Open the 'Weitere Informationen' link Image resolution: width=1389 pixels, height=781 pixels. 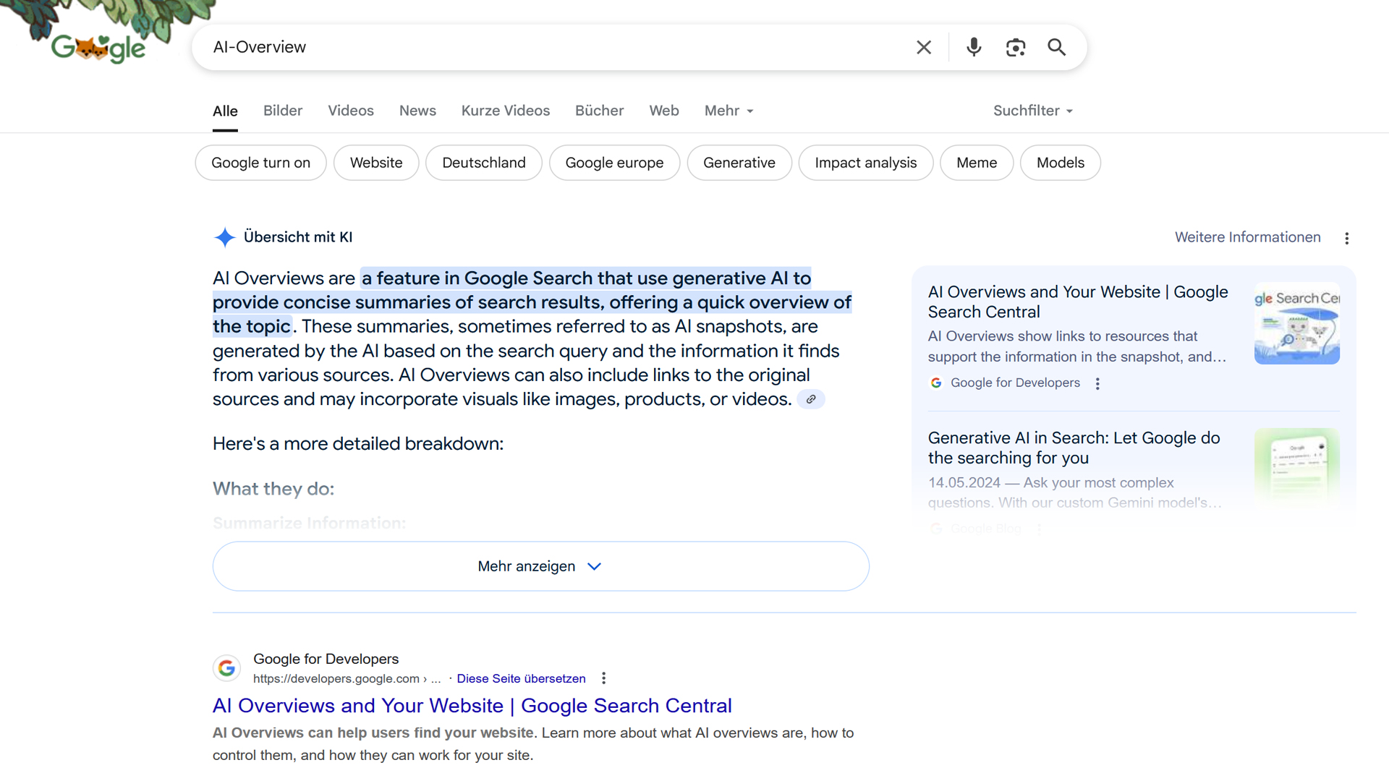click(x=1247, y=237)
